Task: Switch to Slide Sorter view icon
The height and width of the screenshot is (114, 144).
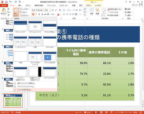Action: (101, 112)
